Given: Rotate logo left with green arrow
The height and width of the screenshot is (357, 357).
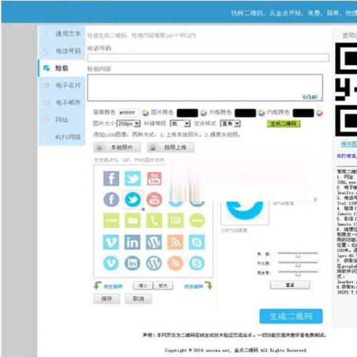Looking at the screenshot, I should tap(97, 285).
